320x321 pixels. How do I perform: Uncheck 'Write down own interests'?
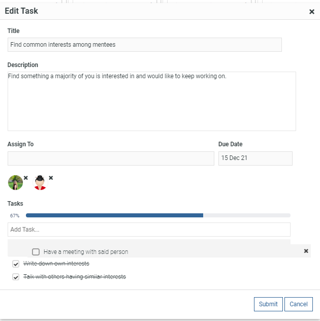coord(16,264)
